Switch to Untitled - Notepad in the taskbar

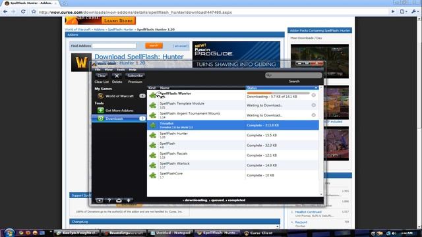(170, 233)
